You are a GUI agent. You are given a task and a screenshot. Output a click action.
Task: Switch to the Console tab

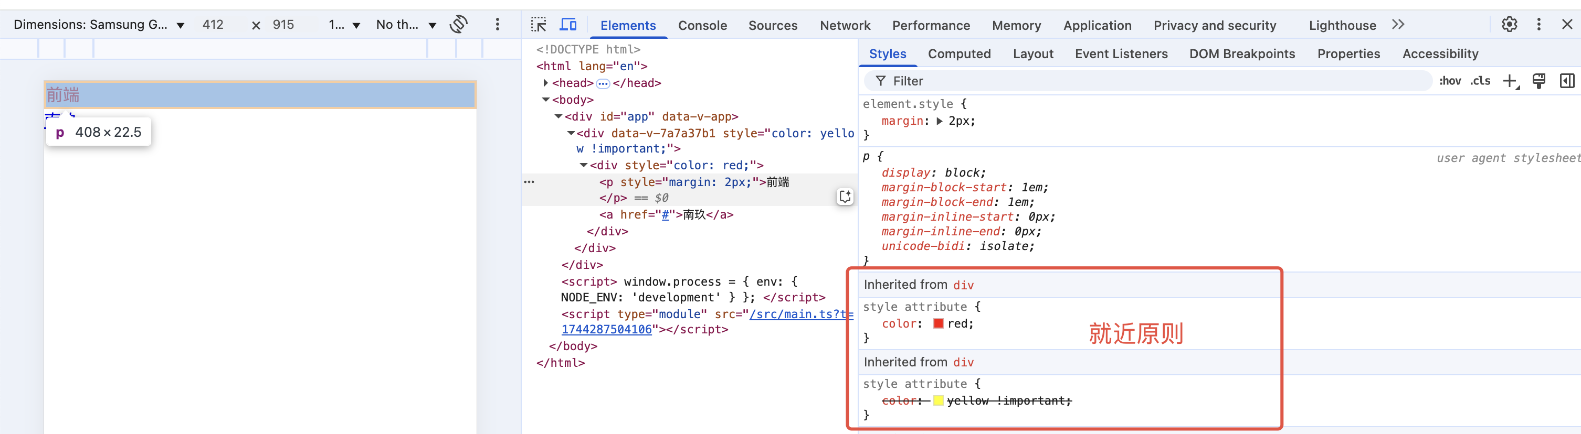coord(702,25)
